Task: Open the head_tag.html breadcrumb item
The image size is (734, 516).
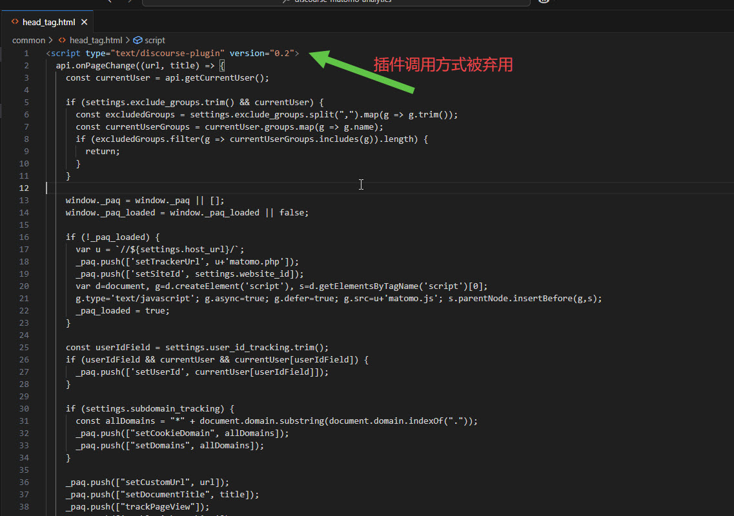Action: click(96, 40)
